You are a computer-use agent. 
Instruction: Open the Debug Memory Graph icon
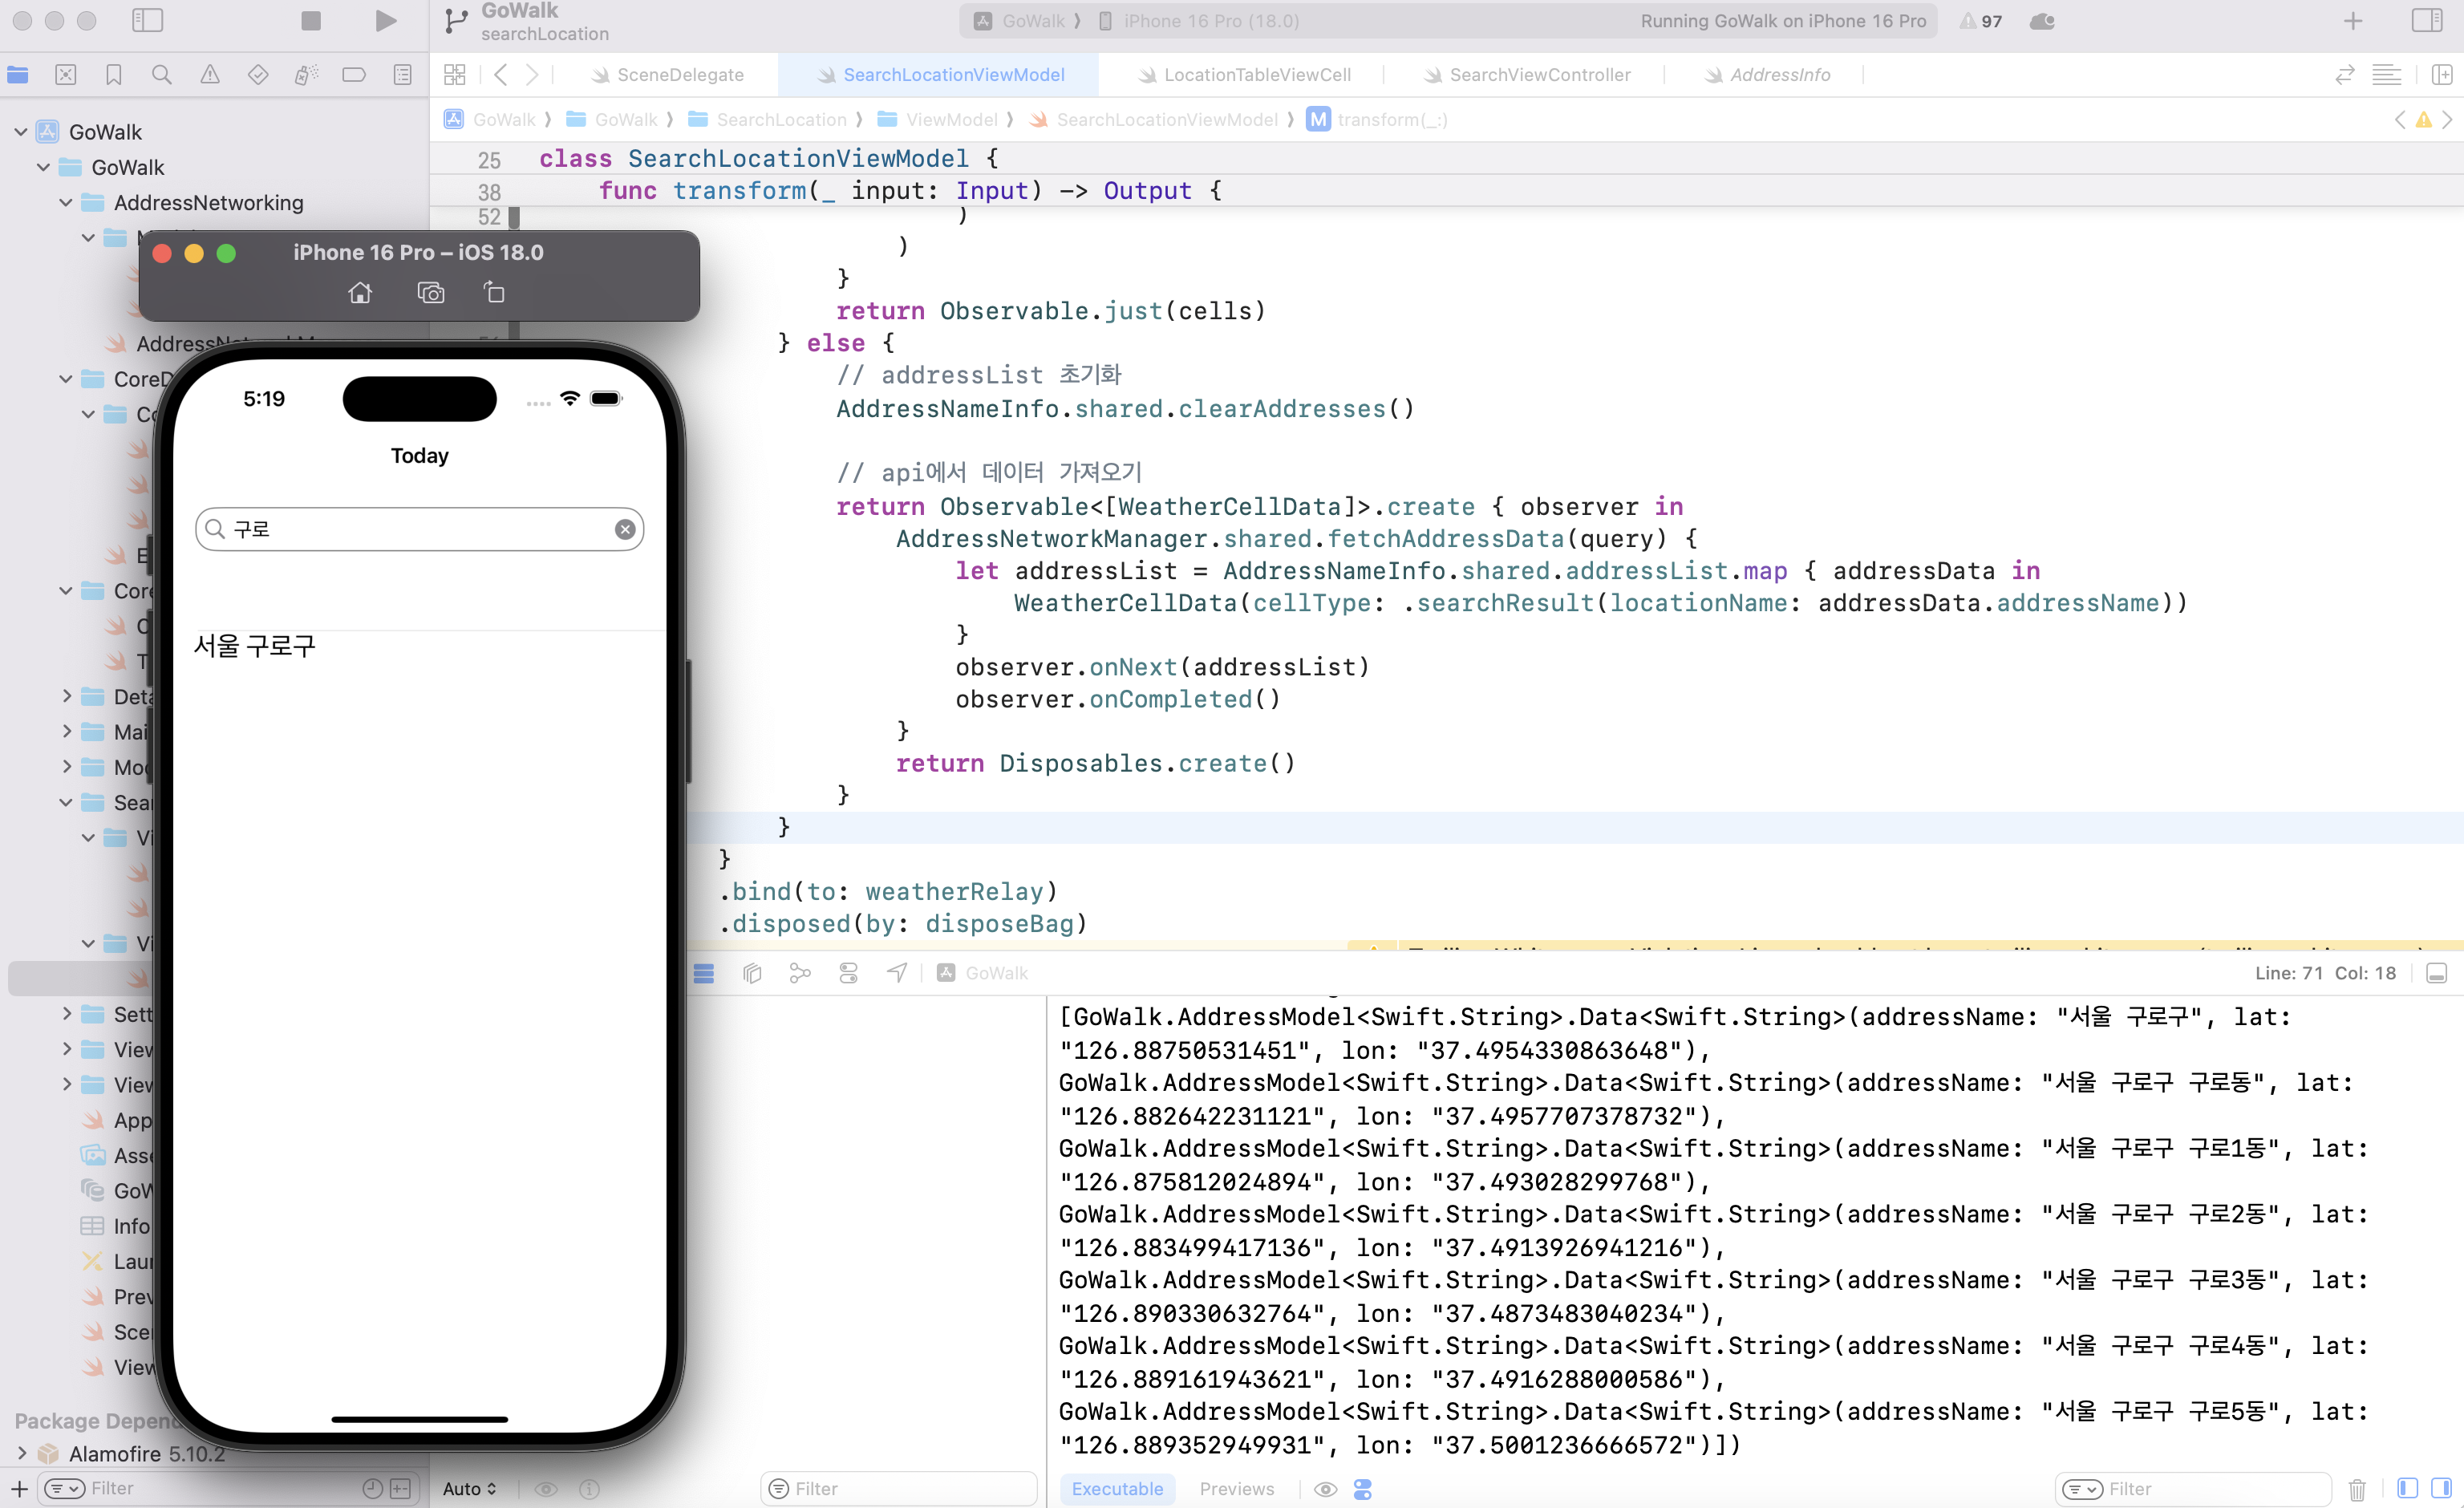tap(800, 973)
